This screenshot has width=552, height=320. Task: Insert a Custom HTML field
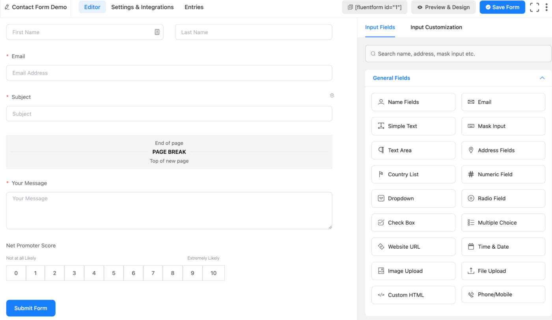(413, 295)
